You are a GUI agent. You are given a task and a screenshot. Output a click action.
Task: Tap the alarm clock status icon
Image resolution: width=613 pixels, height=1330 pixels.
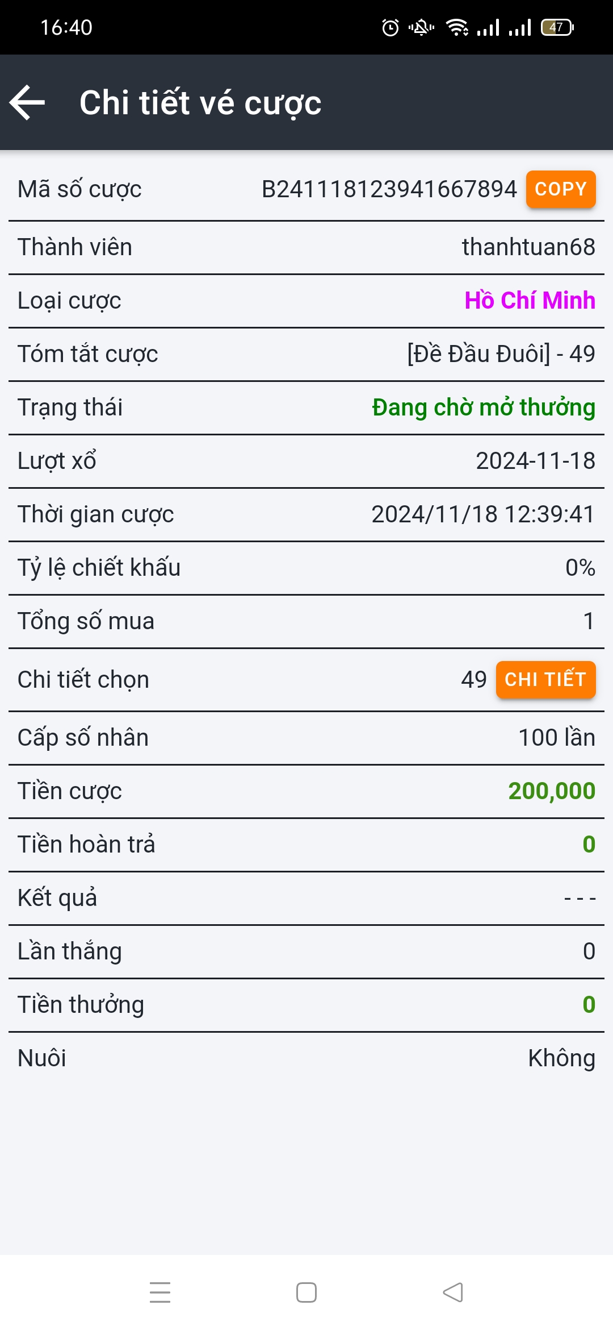click(x=391, y=27)
